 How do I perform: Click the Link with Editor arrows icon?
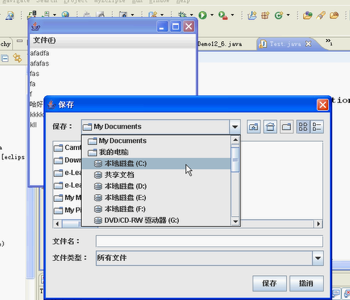tap(17, 58)
